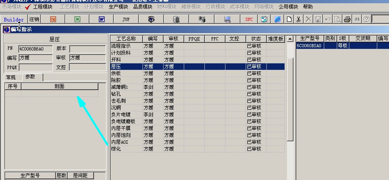Image resolution: width=389 pixels, height=180 pixels.
Task: Create a new blank document icon
Action: 289,19
